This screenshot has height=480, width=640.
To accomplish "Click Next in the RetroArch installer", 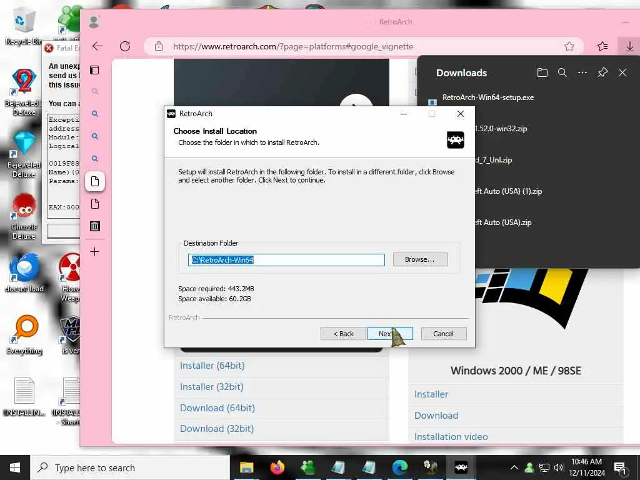I will point(390,334).
